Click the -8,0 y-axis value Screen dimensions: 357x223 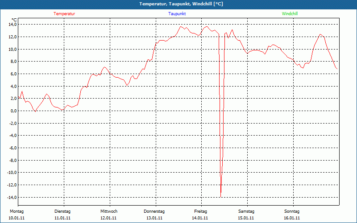13,161
